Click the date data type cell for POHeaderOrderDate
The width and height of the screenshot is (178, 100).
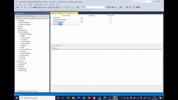[92, 22]
